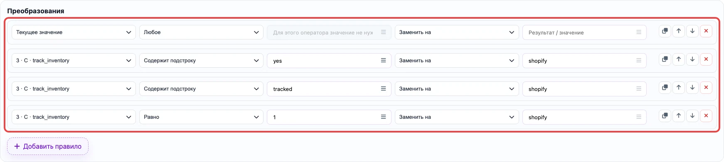This screenshot has width=724, height=162.
Task: Move the 'Текущее значение' rule down
Action: (692, 31)
